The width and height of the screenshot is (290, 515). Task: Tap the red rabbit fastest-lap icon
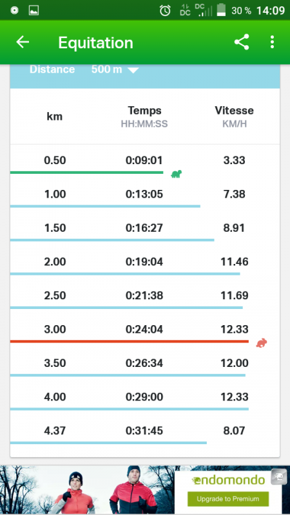point(262,343)
